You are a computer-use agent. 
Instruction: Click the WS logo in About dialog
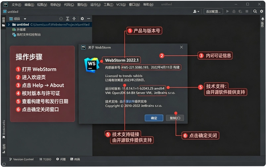92,65
